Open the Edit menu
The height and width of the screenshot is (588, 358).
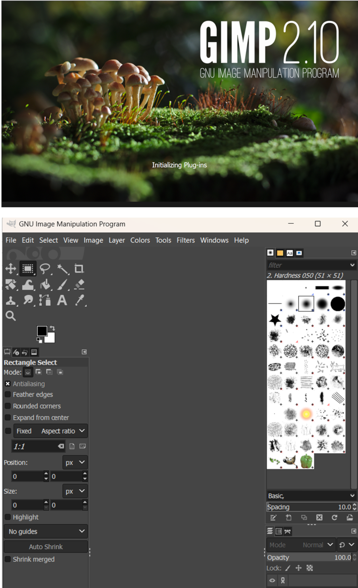[x=28, y=240]
